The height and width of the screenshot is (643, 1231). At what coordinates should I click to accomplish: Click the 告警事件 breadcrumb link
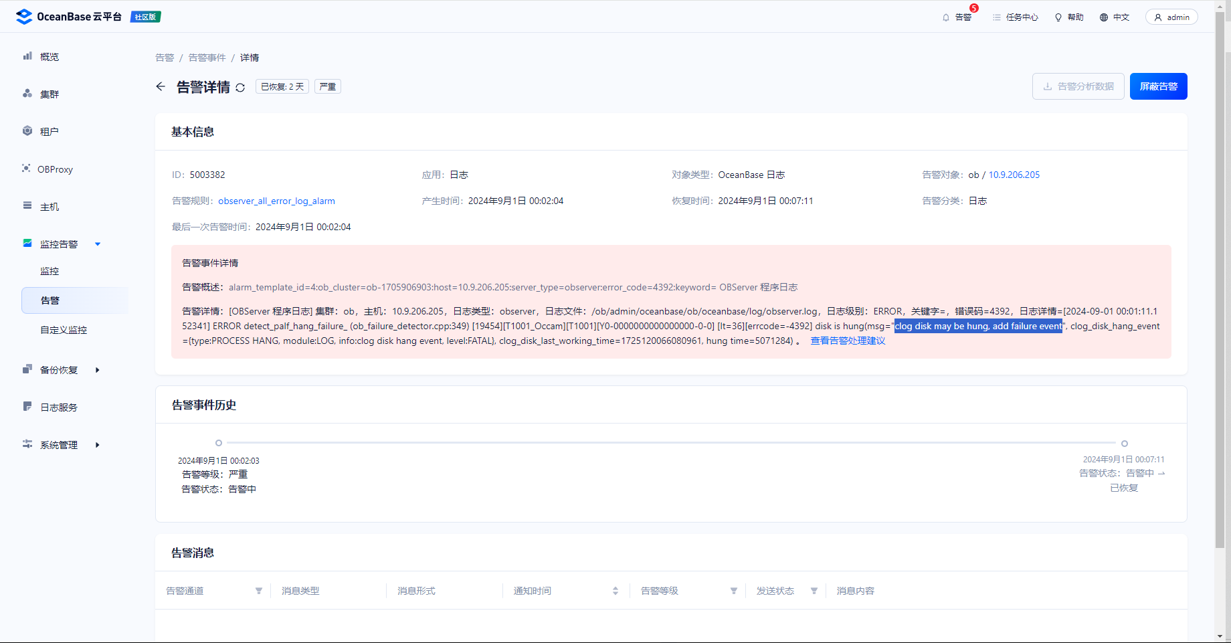tap(207, 58)
